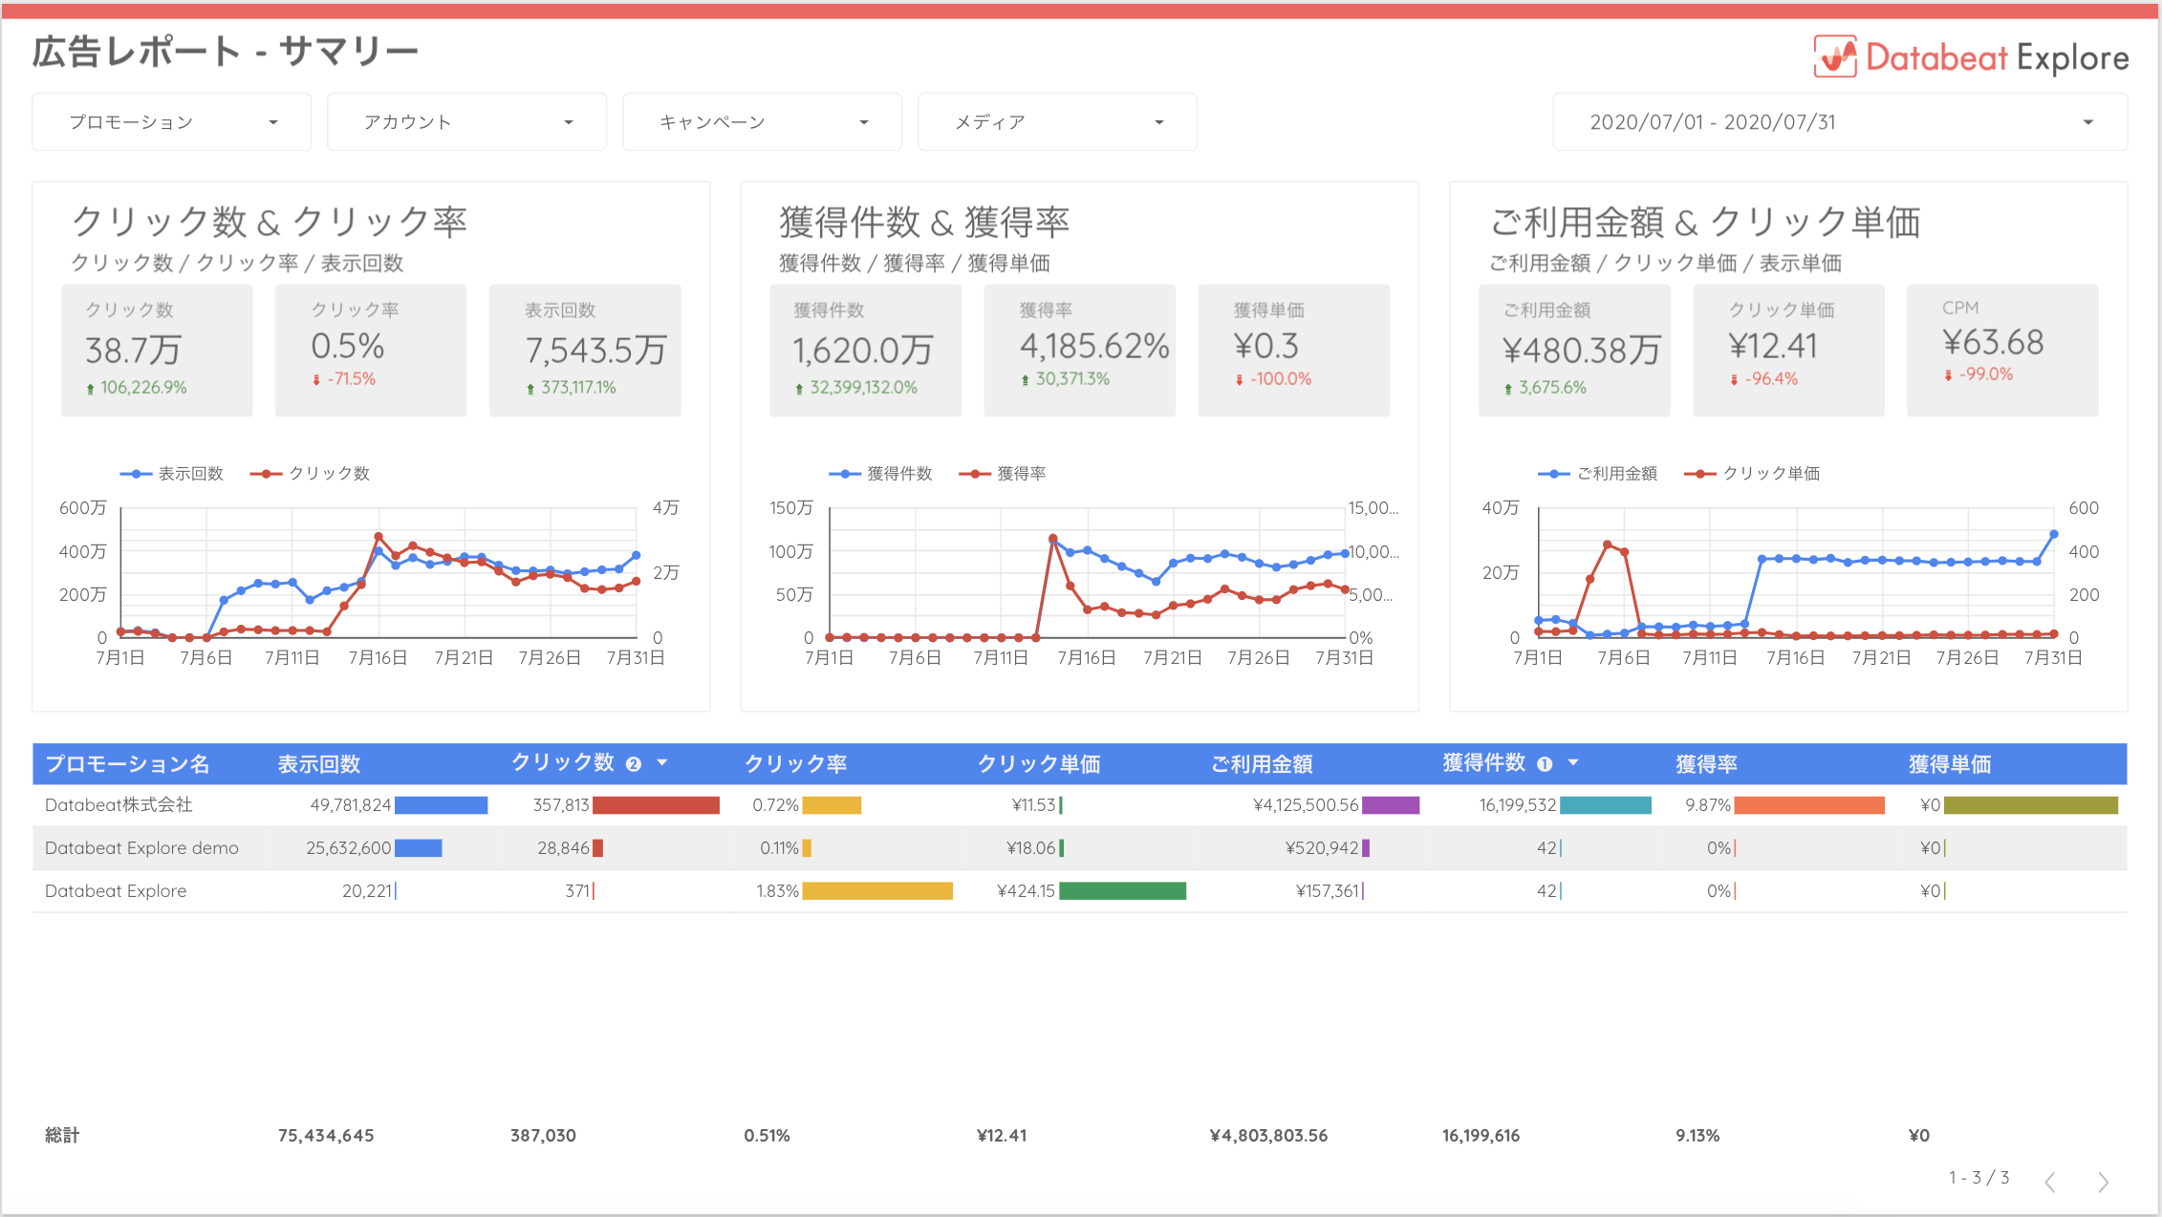This screenshot has height=1217, width=2162.
Task: Toggle ご利用金額 legend in third chart
Action: 1597,474
